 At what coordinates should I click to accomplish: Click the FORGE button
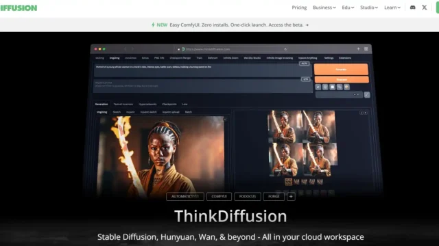pos(274,197)
